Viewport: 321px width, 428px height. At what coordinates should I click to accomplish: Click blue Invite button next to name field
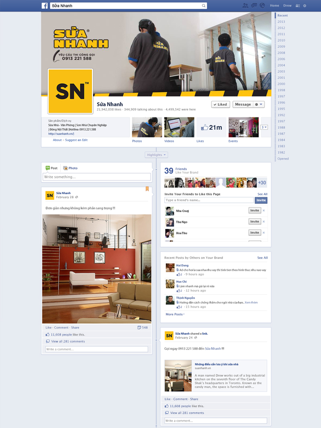point(261,200)
